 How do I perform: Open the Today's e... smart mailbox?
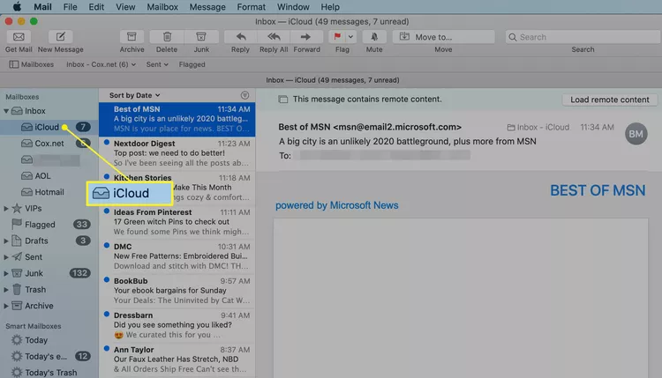49,357
